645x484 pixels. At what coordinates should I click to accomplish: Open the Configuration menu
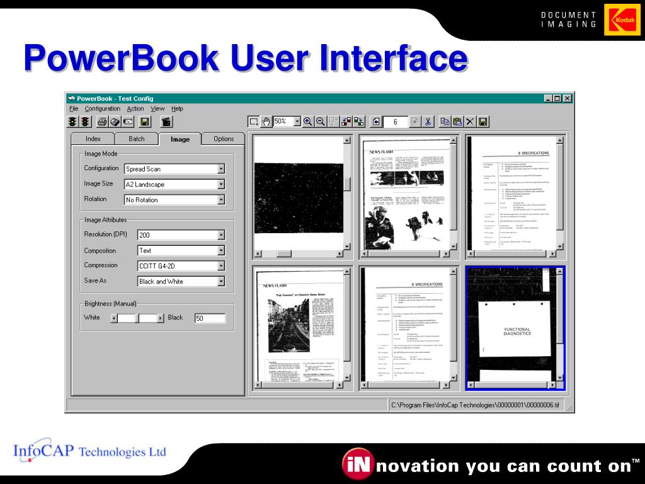103,108
